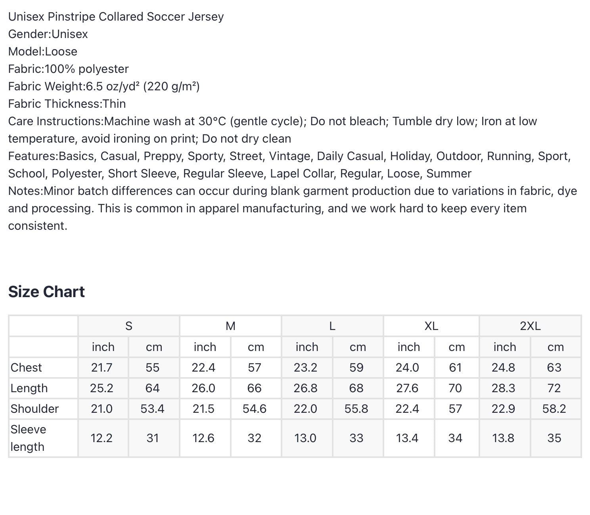Click the shoulder cm value 58.2 for 2XL
590x515 pixels.
tap(554, 409)
